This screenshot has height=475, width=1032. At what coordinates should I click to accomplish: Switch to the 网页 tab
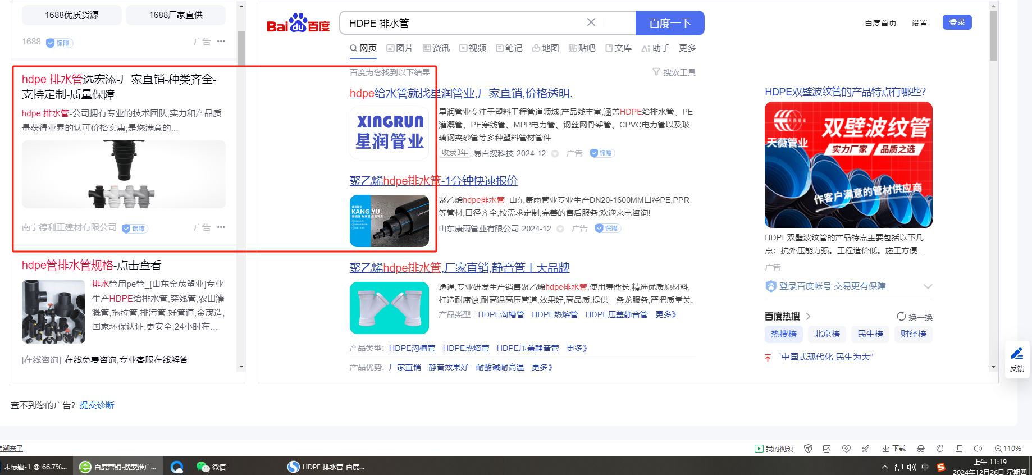tap(363, 48)
